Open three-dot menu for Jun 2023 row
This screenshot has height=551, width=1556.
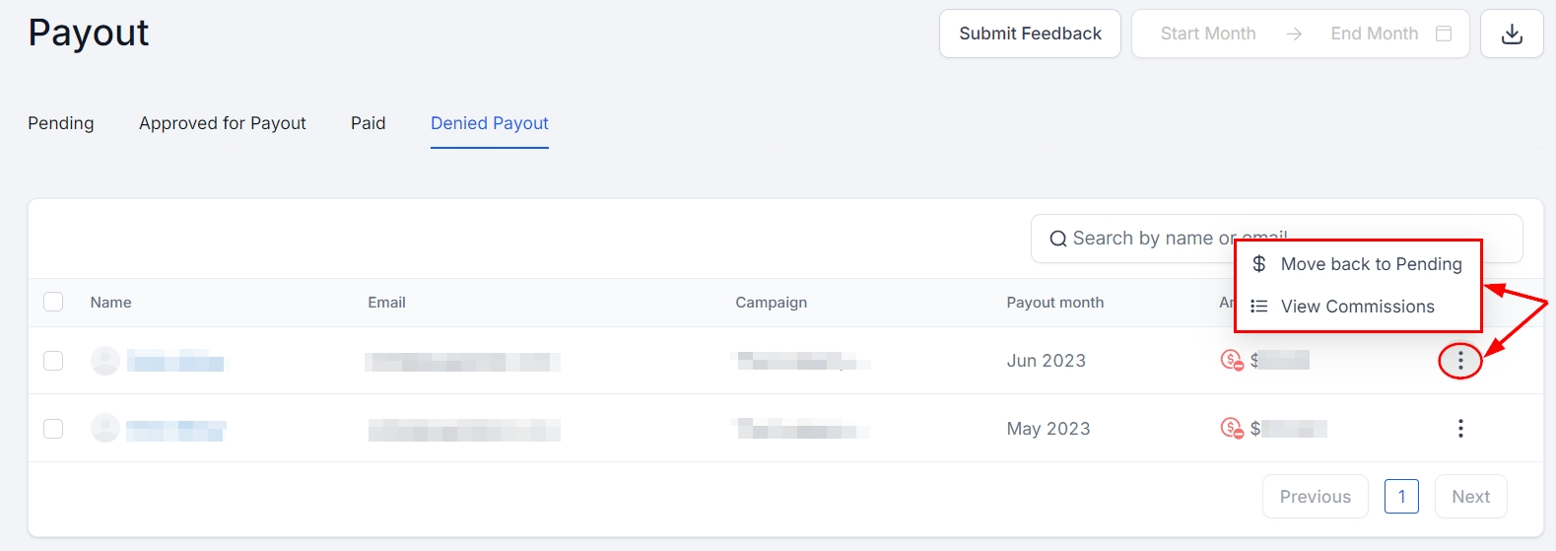[1460, 362]
